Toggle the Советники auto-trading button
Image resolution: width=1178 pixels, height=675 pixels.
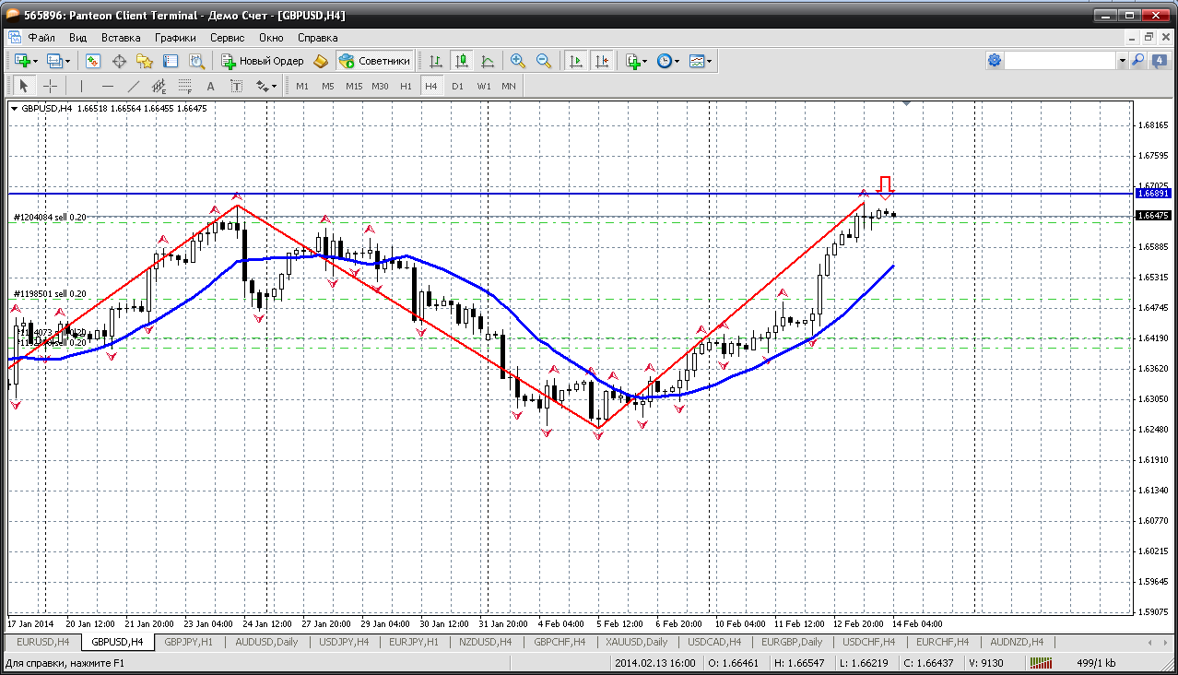point(374,61)
